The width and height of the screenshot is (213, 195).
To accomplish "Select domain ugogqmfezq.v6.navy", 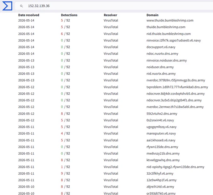I will click(161, 127).
